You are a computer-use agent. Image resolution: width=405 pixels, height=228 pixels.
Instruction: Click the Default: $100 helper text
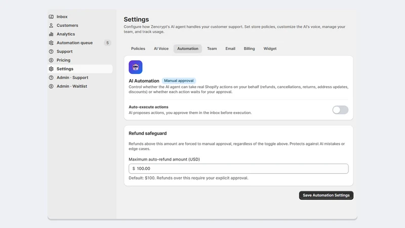pos(188,178)
